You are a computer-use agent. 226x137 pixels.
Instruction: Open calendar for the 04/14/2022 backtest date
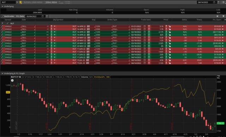click(x=214, y=2)
